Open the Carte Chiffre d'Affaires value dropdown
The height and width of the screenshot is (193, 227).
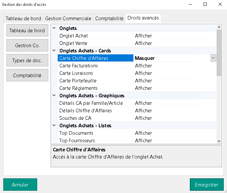pos(213,58)
